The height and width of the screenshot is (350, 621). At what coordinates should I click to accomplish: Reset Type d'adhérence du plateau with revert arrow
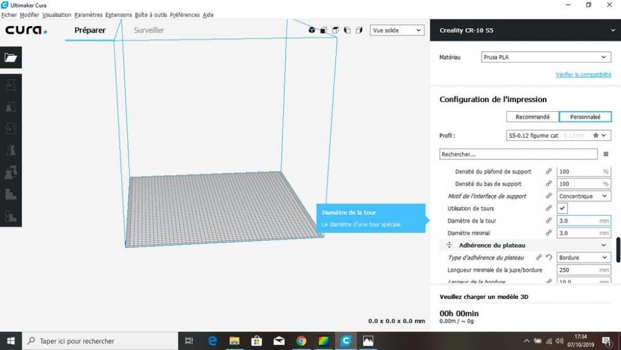(549, 257)
